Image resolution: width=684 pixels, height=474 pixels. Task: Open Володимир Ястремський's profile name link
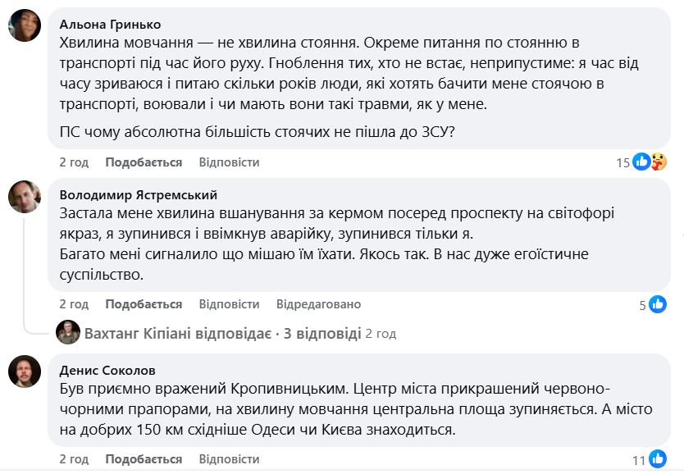pos(139,195)
